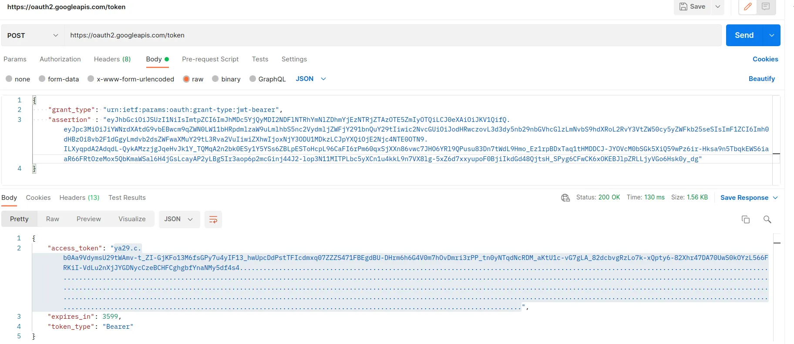
Task: Open the POST method dropdown
Action: (x=33, y=35)
